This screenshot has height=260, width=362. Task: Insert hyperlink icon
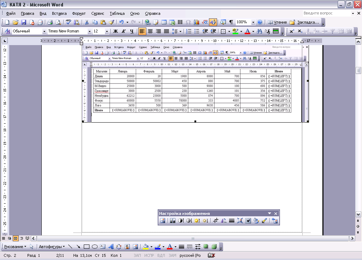(x=148, y=22)
